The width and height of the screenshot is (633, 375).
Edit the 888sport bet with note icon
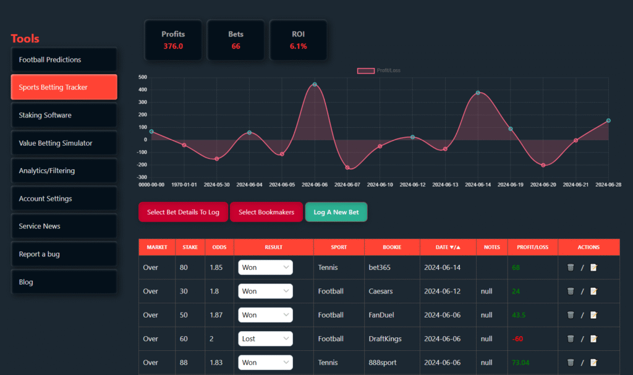[x=594, y=363]
